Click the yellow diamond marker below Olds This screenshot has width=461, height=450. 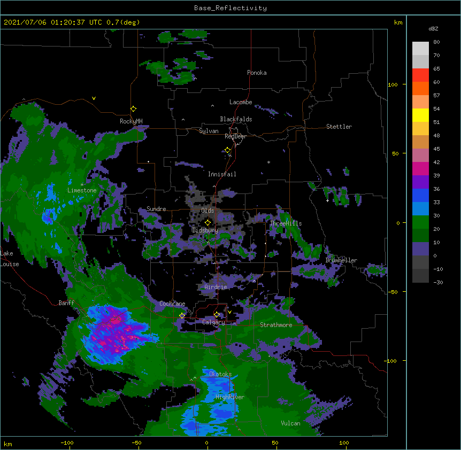(208, 223)
